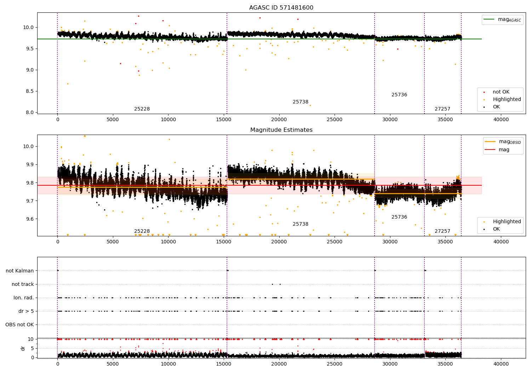Select the green mag AGASC legend entry

point(503,19)
